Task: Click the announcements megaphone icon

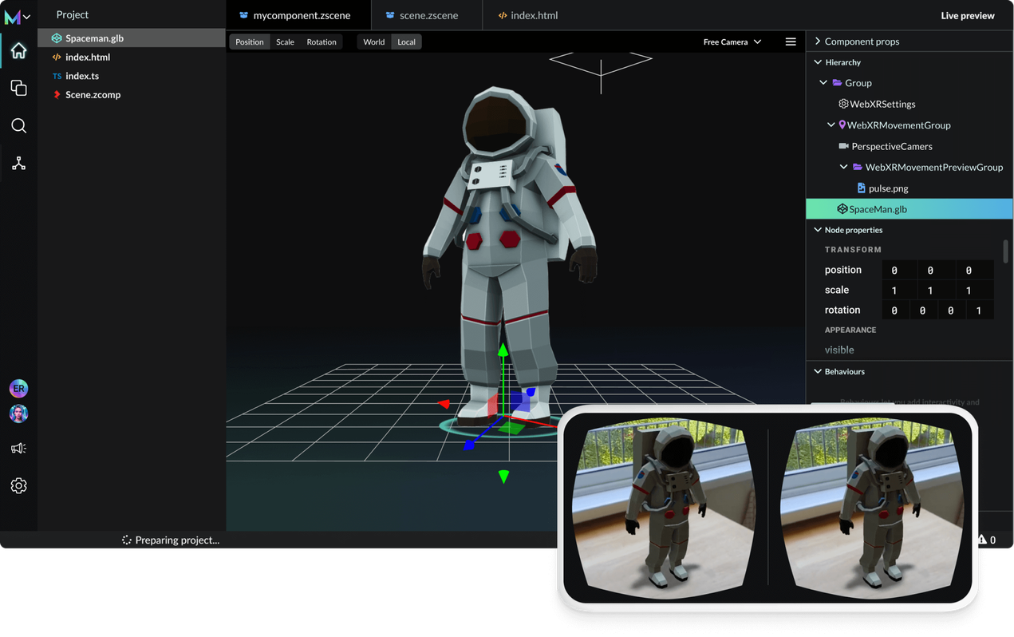Action: coord(18,448)
